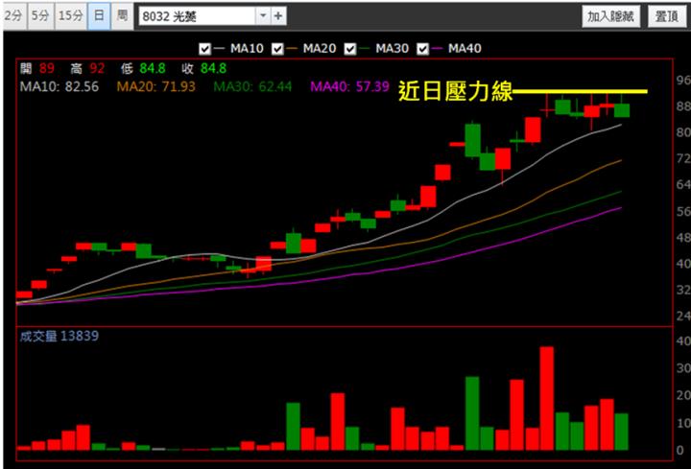The width and height of the screenshot is (691, 469).
Task: Click the 置頂 button
Action: click(x=666, y=16)
